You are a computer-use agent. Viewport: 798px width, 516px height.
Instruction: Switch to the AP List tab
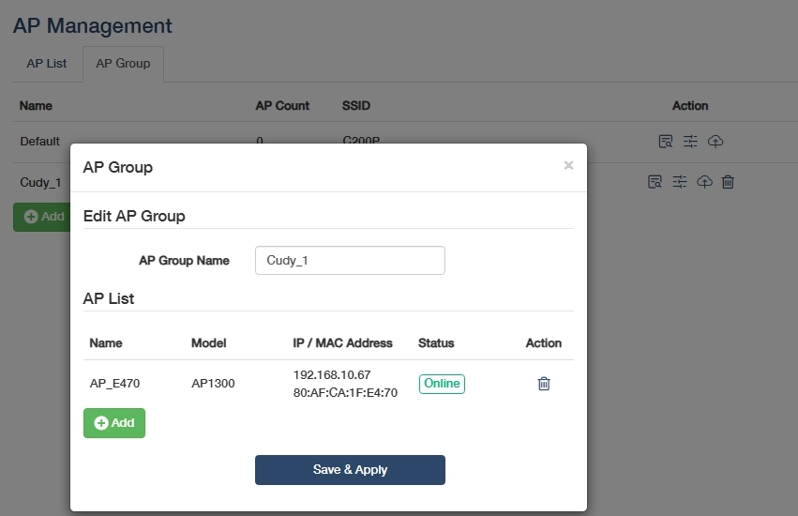47,64
